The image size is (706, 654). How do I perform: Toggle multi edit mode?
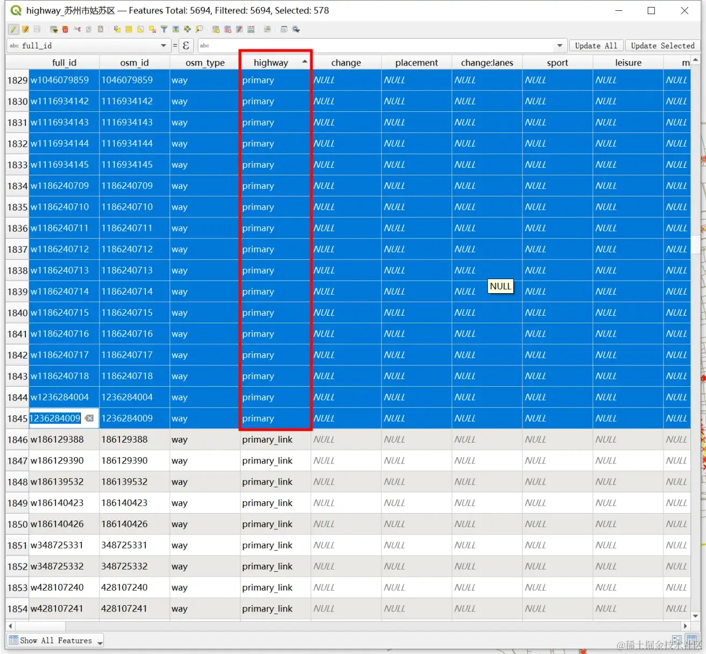(x=25, y=29)
